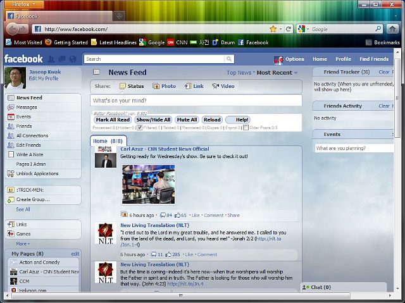The width and height of the screenshot is (405, 303).
Task: Click the Reload button in Better Facebook bar
Action: point(212,120)
